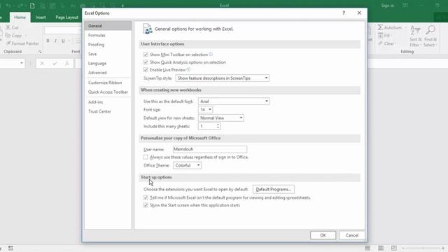Click Sign in in the Excel title bar

tap(387, 6)
